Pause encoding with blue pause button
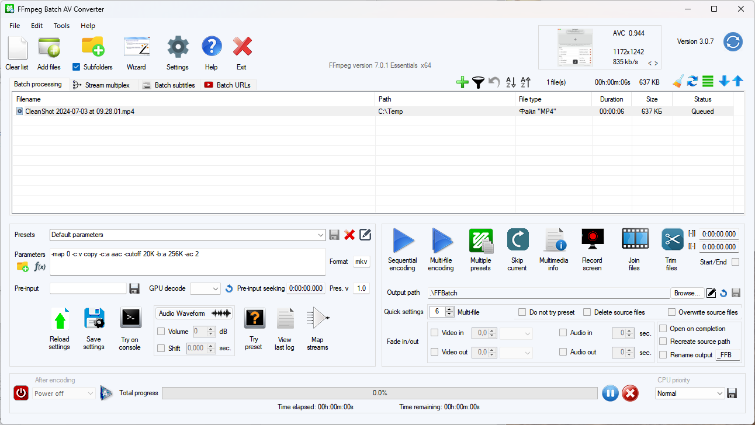755x425 pixels. (610, 393)
